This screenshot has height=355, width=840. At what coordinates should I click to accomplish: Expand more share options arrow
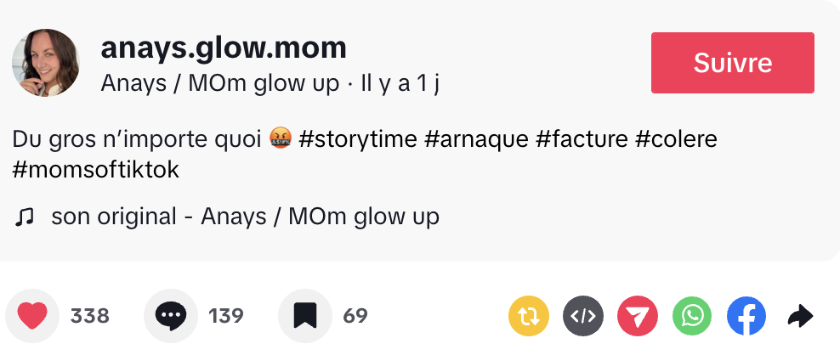(800, 317)
